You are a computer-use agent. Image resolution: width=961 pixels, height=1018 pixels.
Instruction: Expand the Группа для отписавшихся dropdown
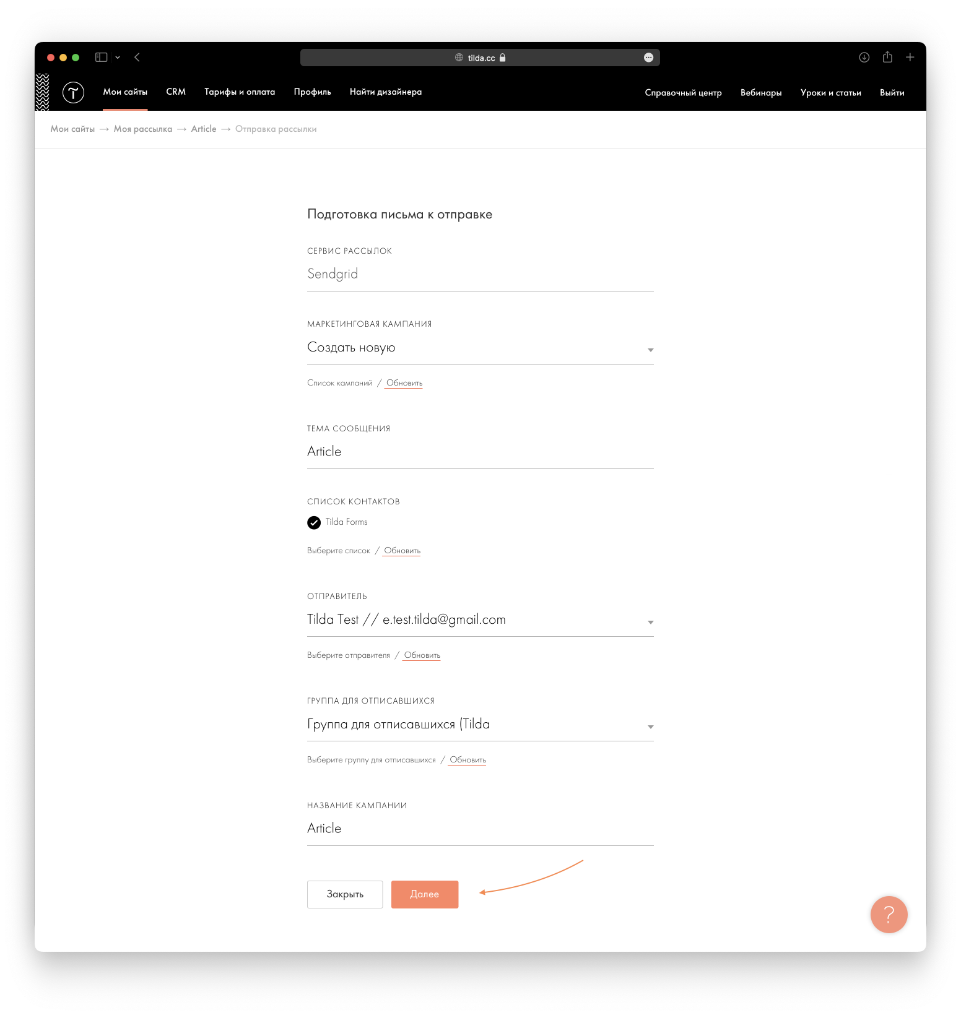pos(480,725)
